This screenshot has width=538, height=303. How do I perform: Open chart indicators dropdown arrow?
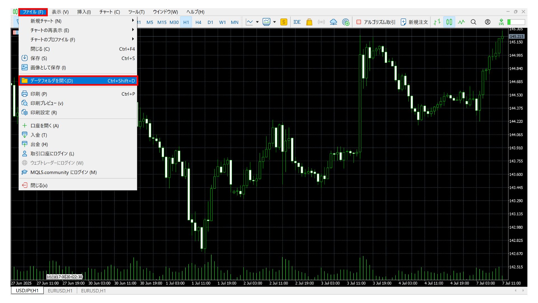click(x=257, y=22)
